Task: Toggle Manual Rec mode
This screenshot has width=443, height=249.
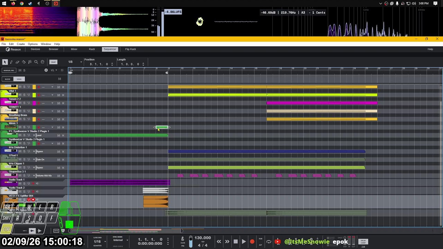Action: tap(9, 70)
